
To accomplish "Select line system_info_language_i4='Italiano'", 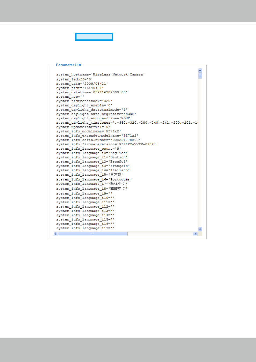I will 93,170.
